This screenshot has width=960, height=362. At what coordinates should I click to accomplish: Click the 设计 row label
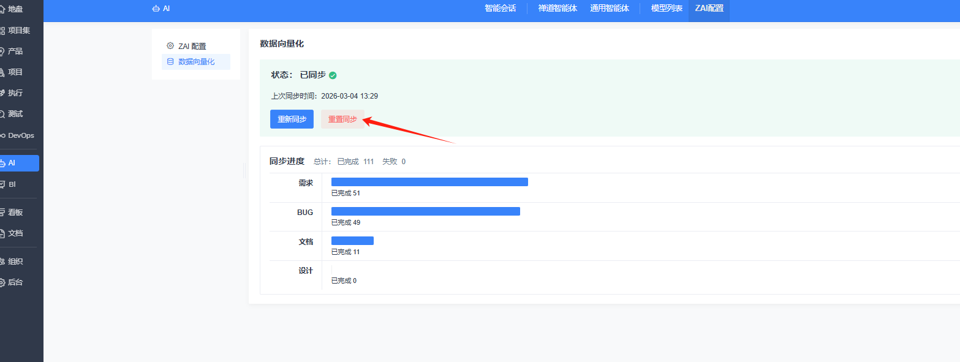click(305, 271)
